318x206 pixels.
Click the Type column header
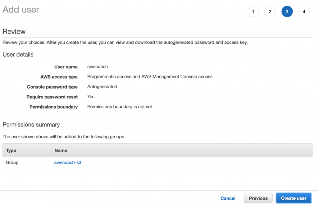pos(27,150)
